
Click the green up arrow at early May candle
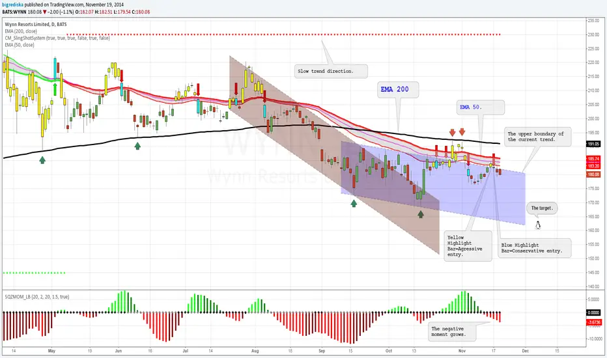pos(55,89)
